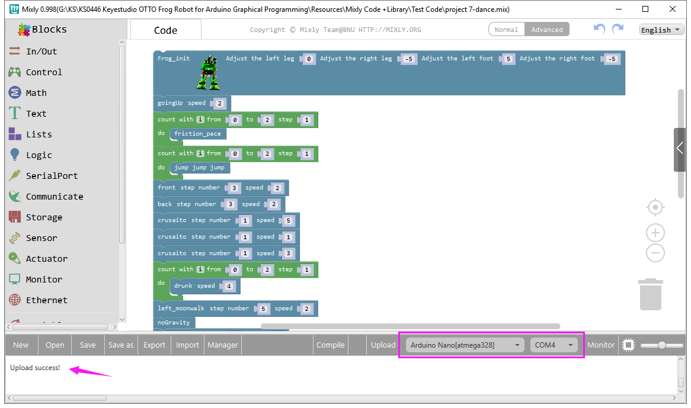
Task: Click the workspace horizontal scrollbar
Action: coord(410,326)
